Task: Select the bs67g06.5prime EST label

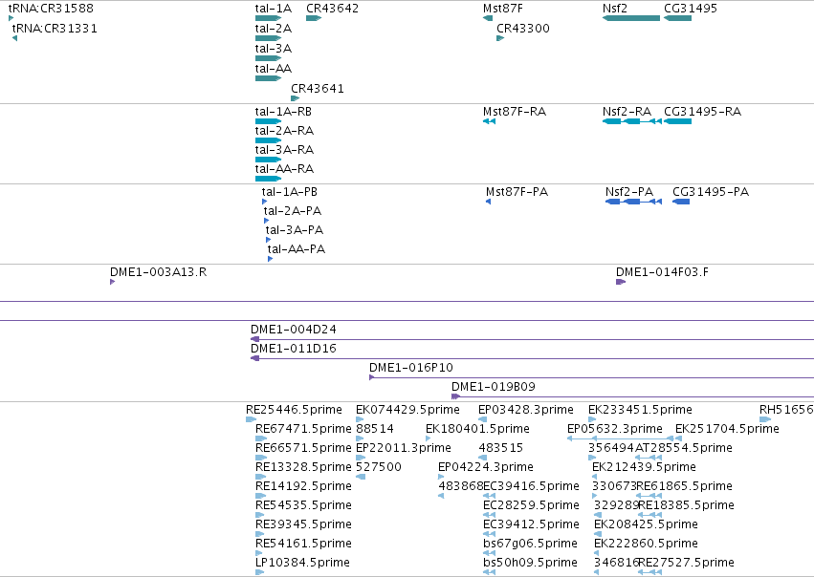Action: click(530, 544)
